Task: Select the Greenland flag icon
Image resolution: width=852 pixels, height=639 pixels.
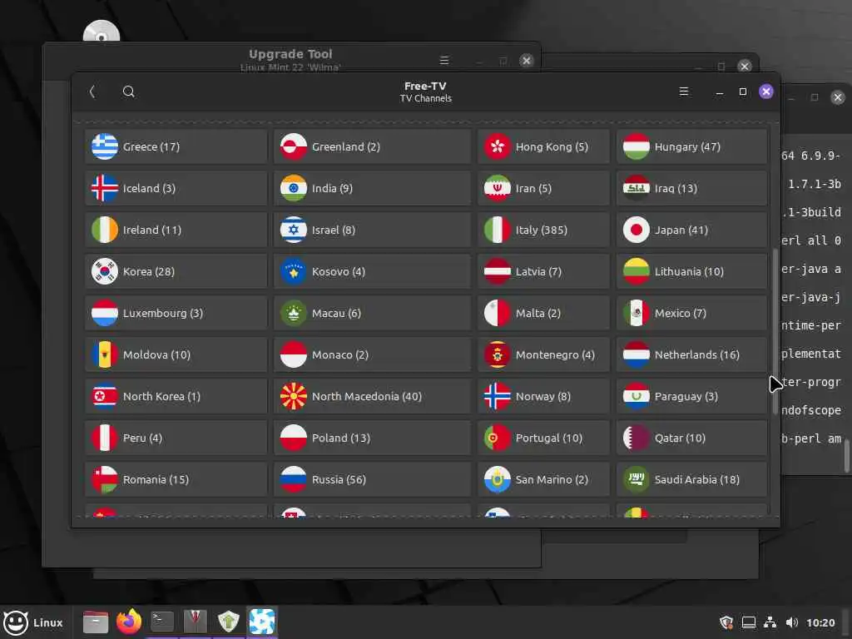Action: [x=294, y=146]
